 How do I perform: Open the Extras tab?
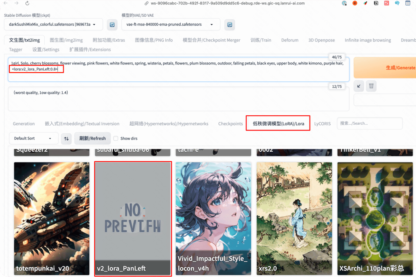(109, 40)
